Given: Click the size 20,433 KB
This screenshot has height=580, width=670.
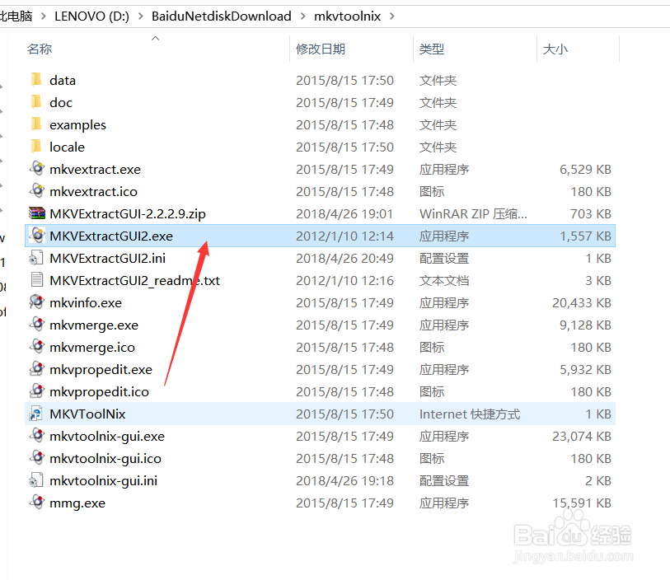Looking at the screenshot, I should [x=582, y=303].
